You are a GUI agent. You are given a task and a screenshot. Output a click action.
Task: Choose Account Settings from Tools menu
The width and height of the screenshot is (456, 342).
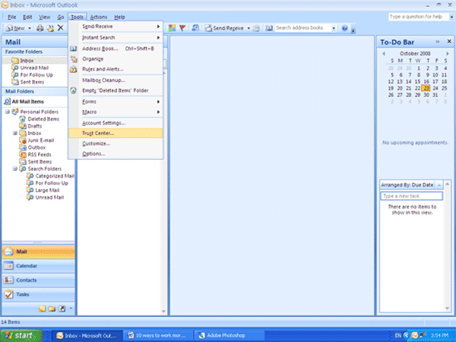(x=116, y=123)
